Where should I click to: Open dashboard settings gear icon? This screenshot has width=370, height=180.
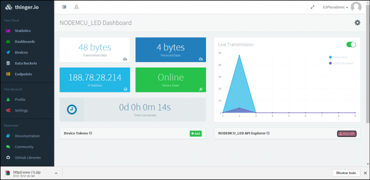357,22
